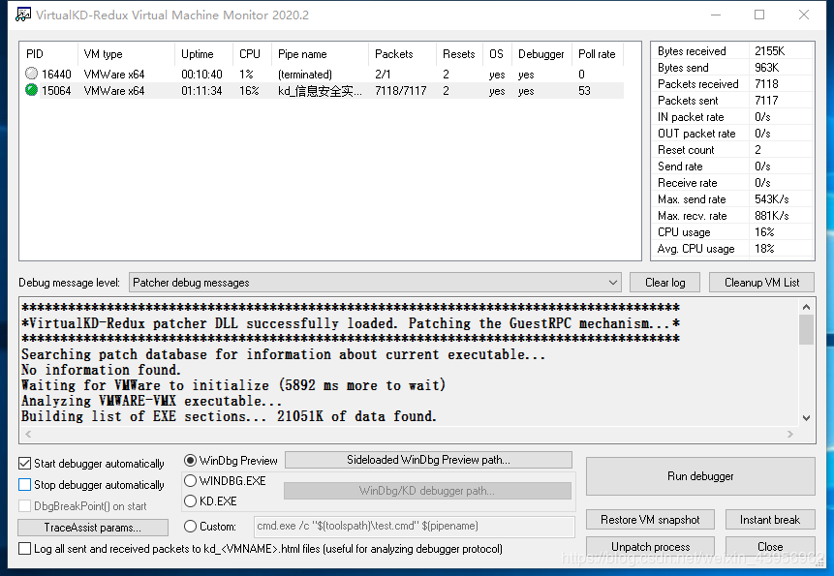
Task: Select WINDBG.EXE radio option
Action: pos(190,481)
